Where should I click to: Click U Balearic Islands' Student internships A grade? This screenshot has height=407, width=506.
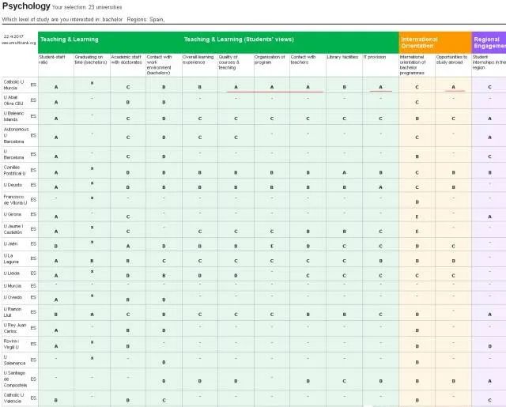(489, 119)
